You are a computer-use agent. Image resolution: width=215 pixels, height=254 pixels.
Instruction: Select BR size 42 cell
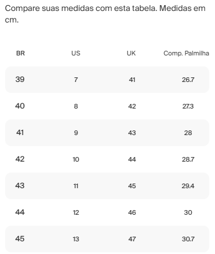(x=20, y=159)
